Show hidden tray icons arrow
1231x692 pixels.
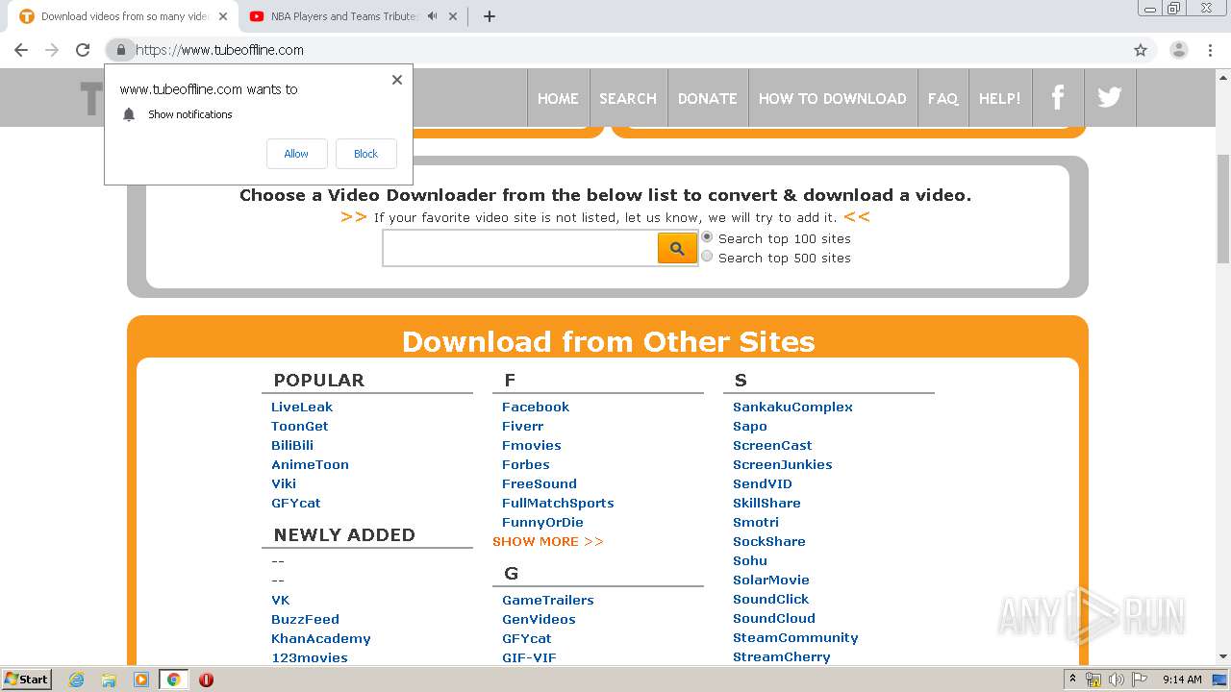1072,680
